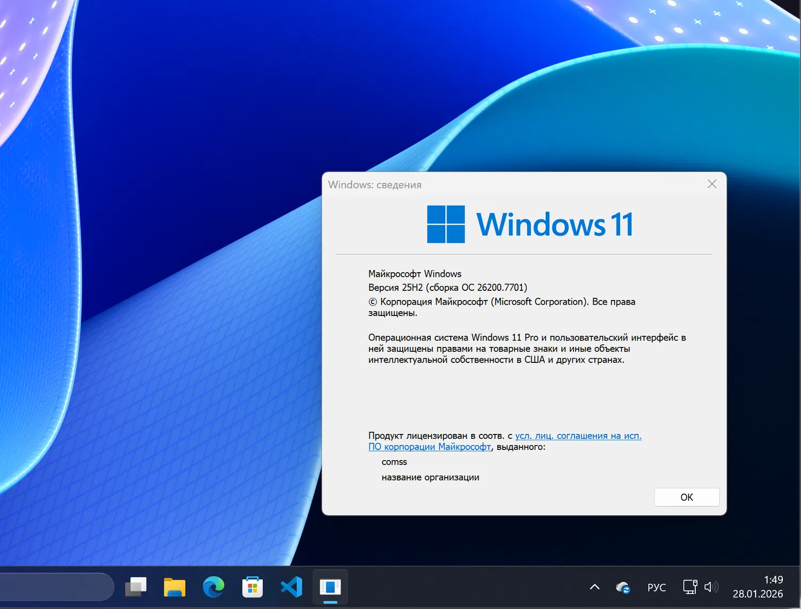Screen dimensions: 801x609
Task: Open OneDrive sync icon in the system tray
Action: point(623,587)
